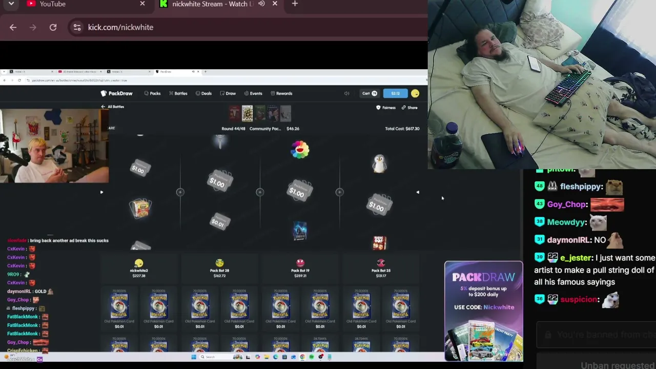Click the nickwhite2 $227.38 total
Screen dimensions: 656x369
tap(139, 276)
